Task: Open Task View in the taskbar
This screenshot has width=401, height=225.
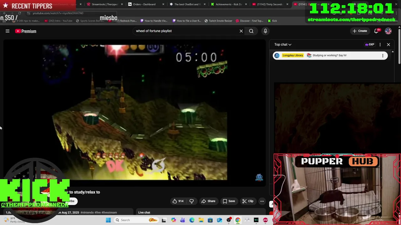Action: tap(164, 220)
